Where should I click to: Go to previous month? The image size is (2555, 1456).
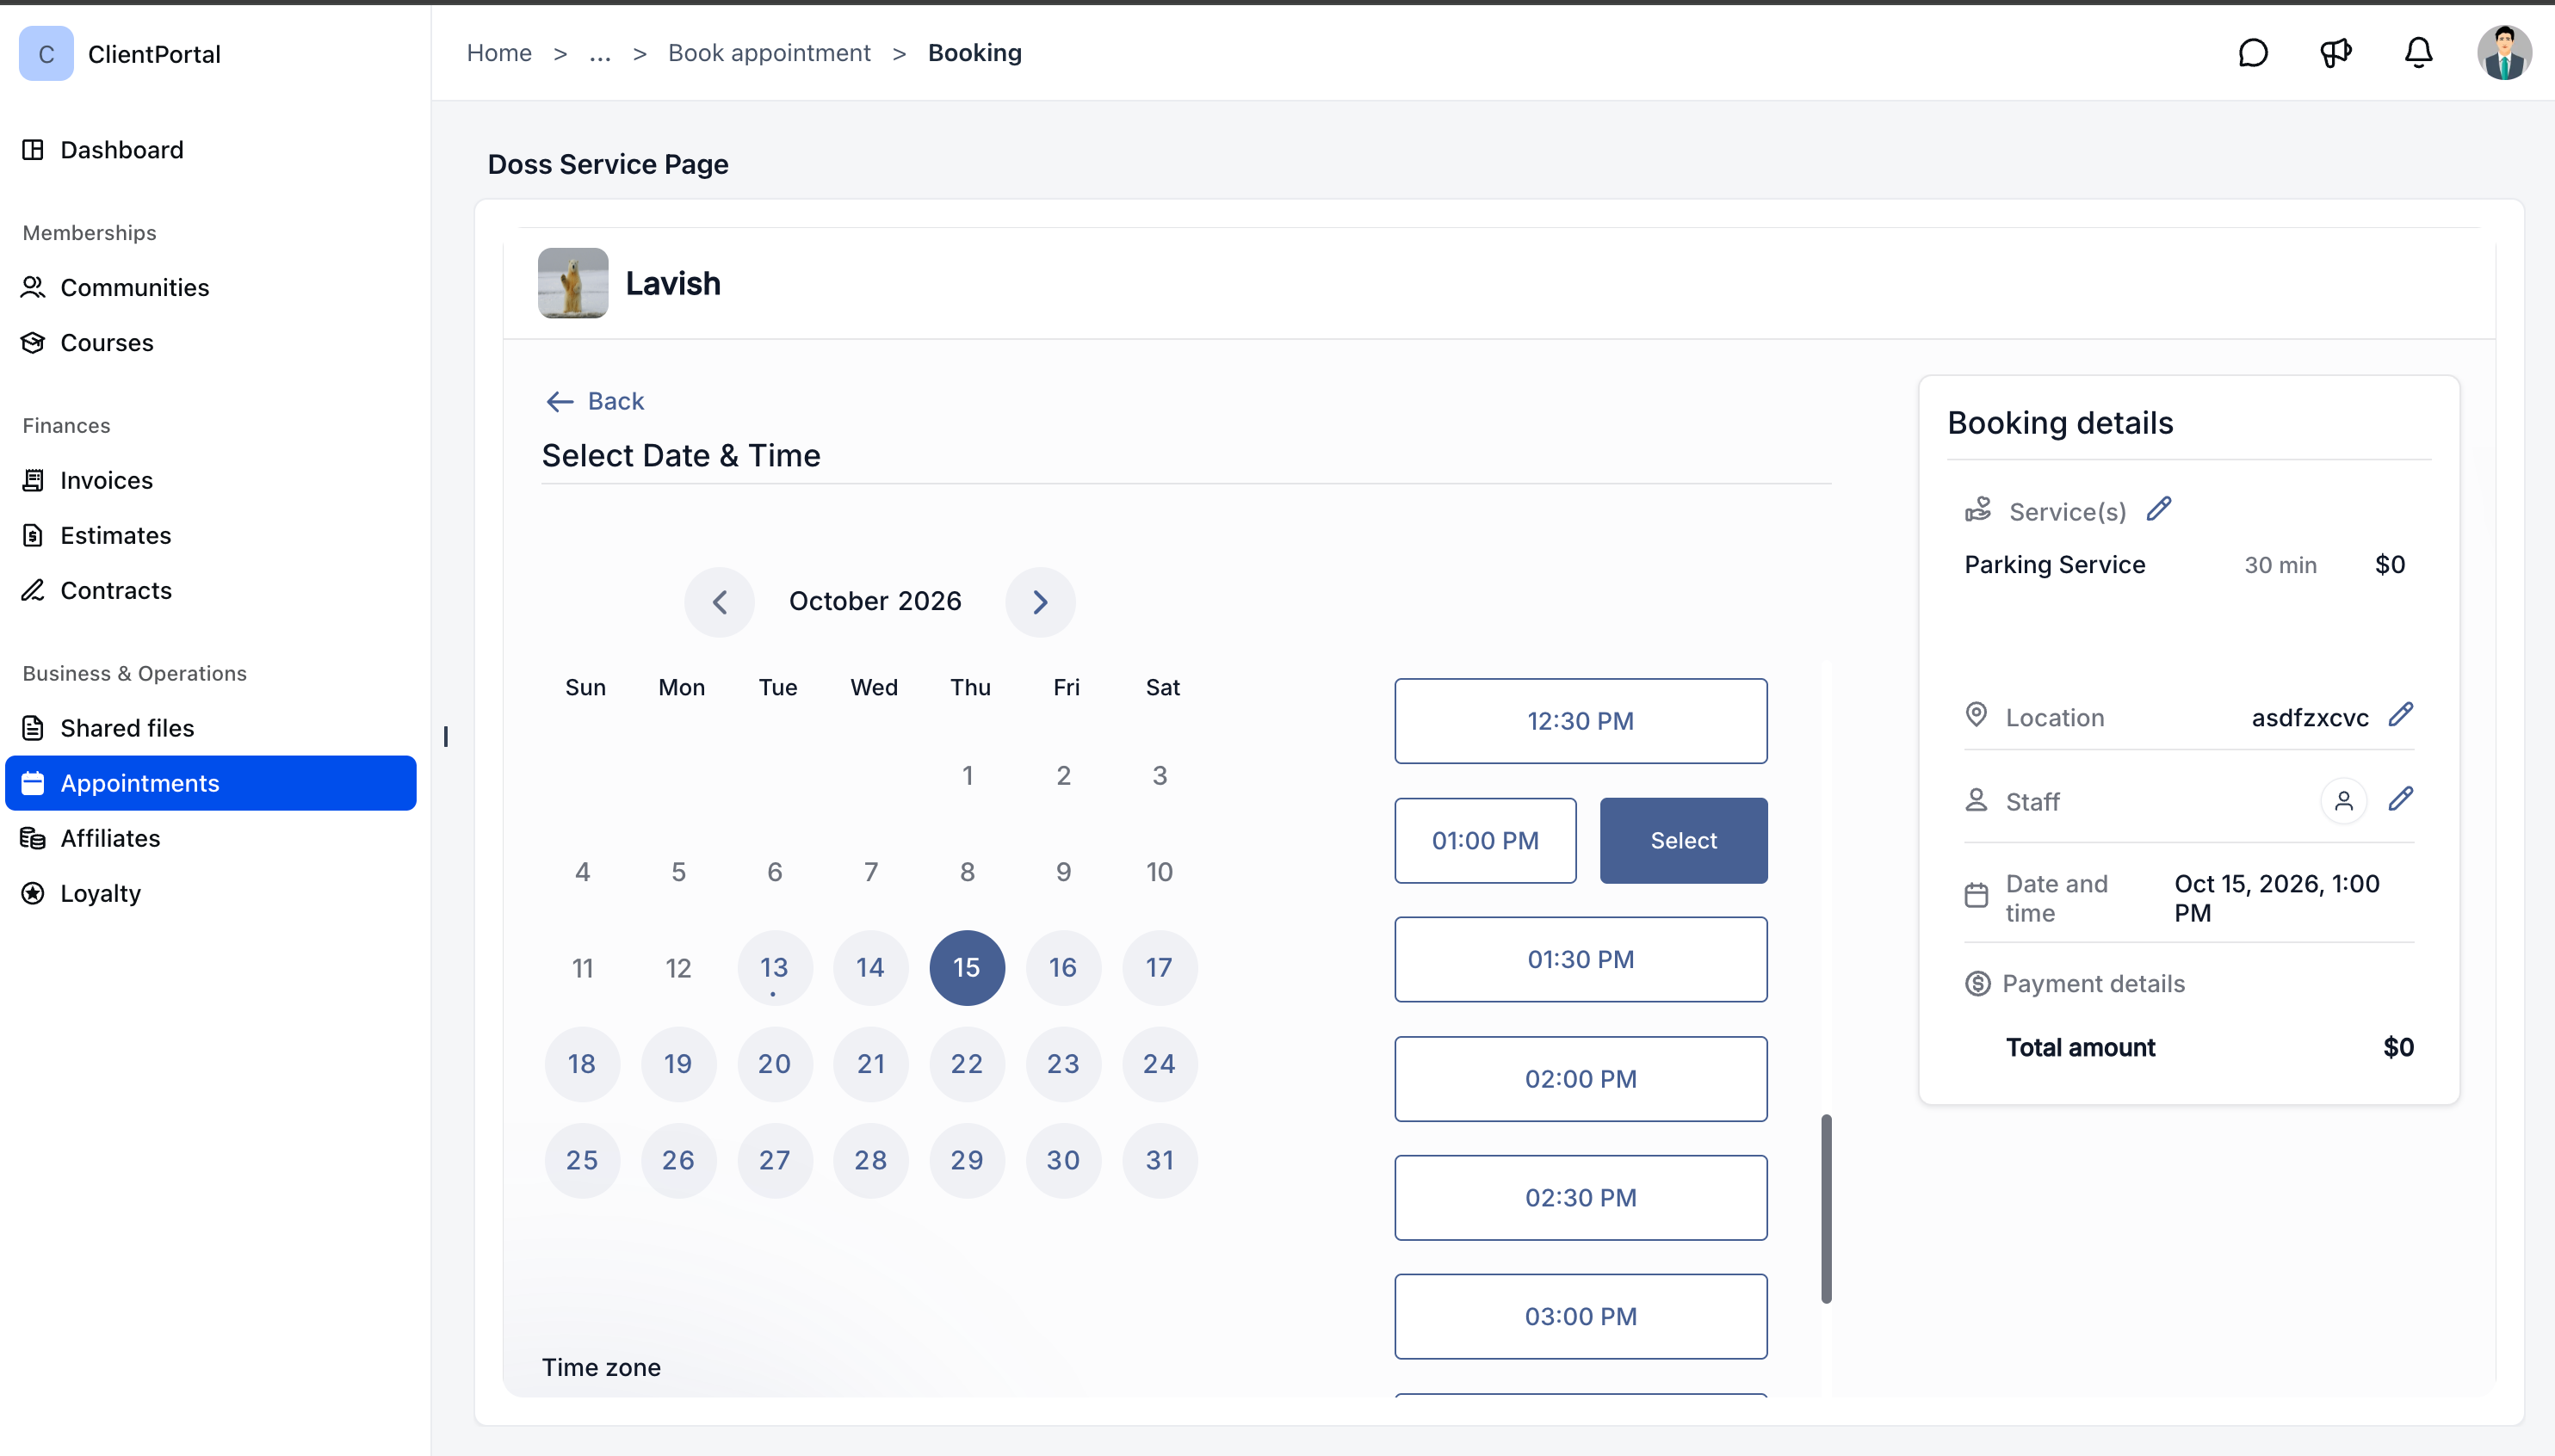tap(720, 602)
